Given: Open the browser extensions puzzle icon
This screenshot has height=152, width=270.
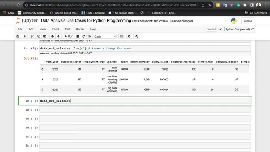Looking at the screenshot, I should click(245, 5).
